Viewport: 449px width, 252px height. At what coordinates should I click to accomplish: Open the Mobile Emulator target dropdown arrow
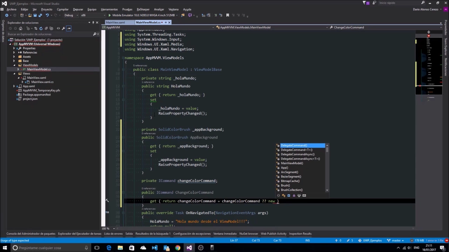(177, 15)
